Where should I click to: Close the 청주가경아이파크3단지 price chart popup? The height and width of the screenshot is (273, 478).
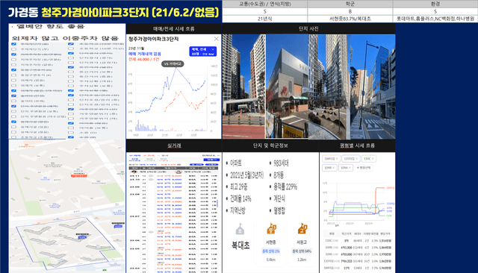pyautogui.click(x=216, y=39)
